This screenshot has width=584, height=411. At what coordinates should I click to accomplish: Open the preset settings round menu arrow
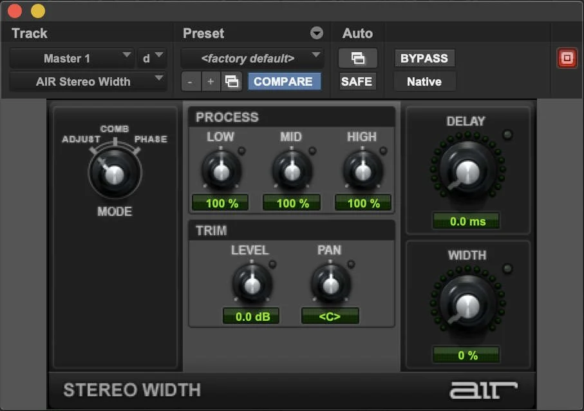click(317, 33)
